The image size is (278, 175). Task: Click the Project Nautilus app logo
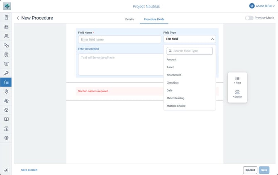(x=7, y=6)
